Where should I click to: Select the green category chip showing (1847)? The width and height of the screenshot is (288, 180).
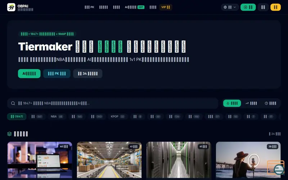pos(17,116)
